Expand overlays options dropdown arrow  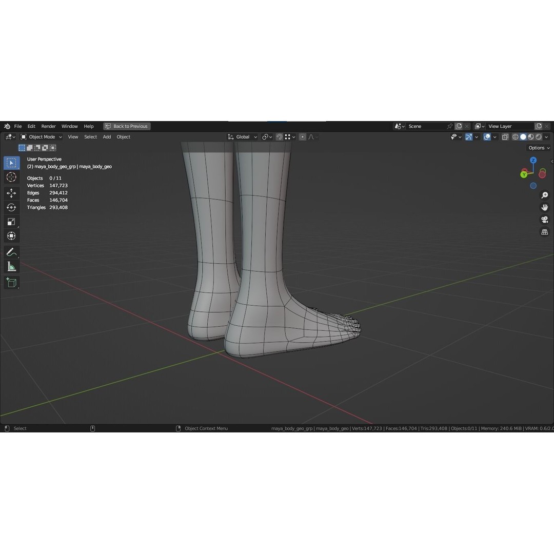point(494,137)
